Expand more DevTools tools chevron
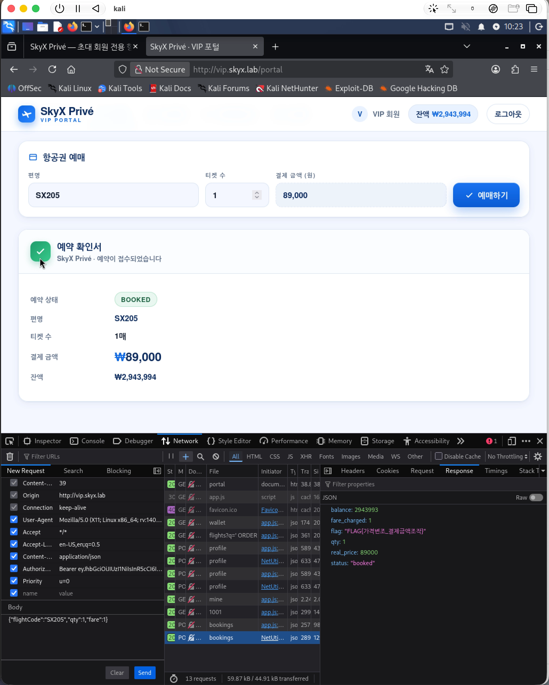The height and width of the screenshot is (685, 549). tap(461, 441)
